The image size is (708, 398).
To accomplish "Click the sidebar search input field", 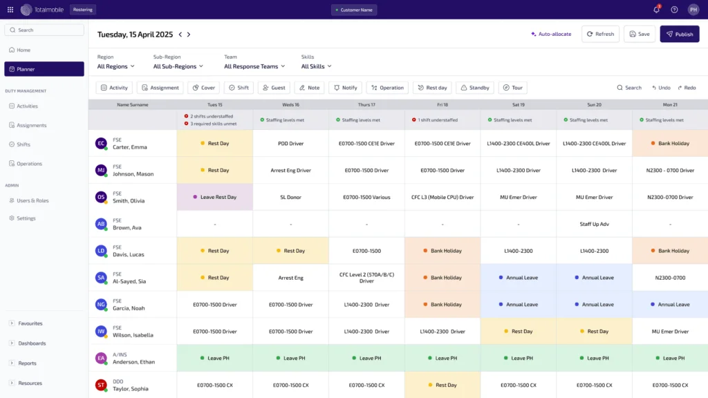I will [x=44, y=30].
